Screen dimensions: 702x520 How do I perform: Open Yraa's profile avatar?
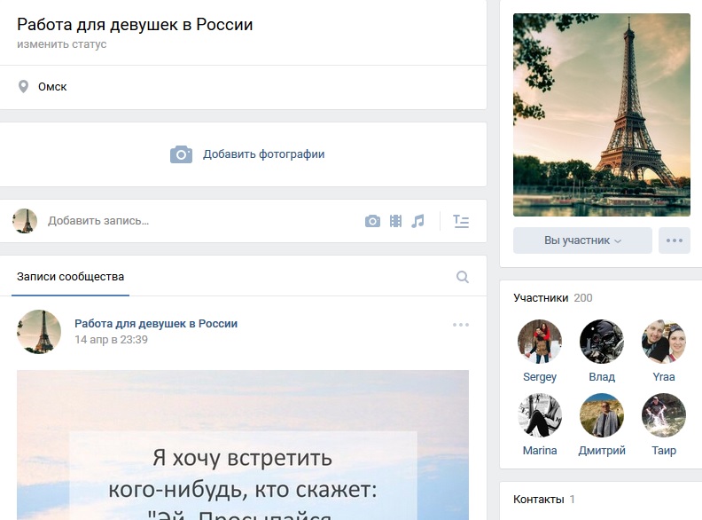point(664,342)
